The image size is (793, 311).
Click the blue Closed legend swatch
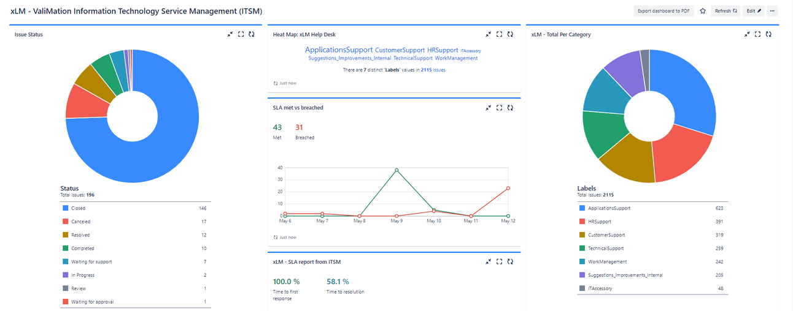(65, 208)
